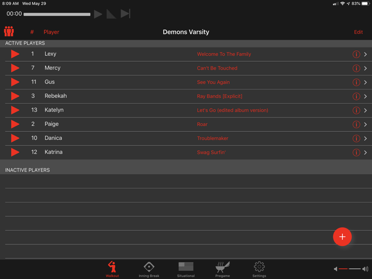Show info for Mercy's song
Viewport: 372px width, 279px height.
356,69
